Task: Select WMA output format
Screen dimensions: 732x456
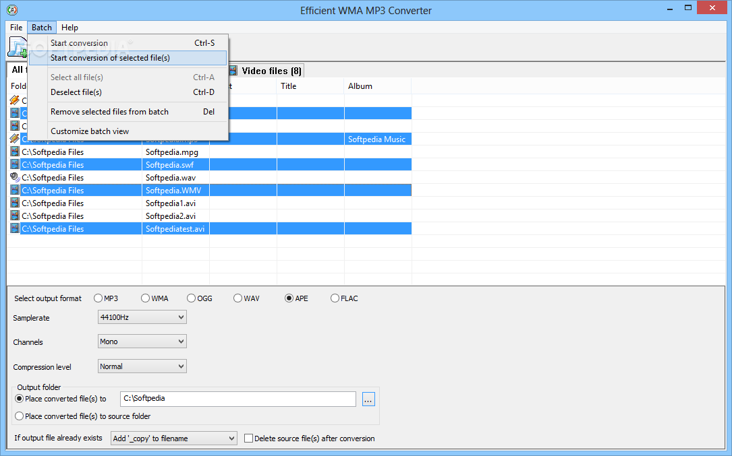Action: click(145, 298)
